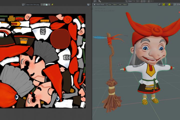180x120 pixels.
Task: Open the transform orientation View dropdown
Action: coord(130,1)
